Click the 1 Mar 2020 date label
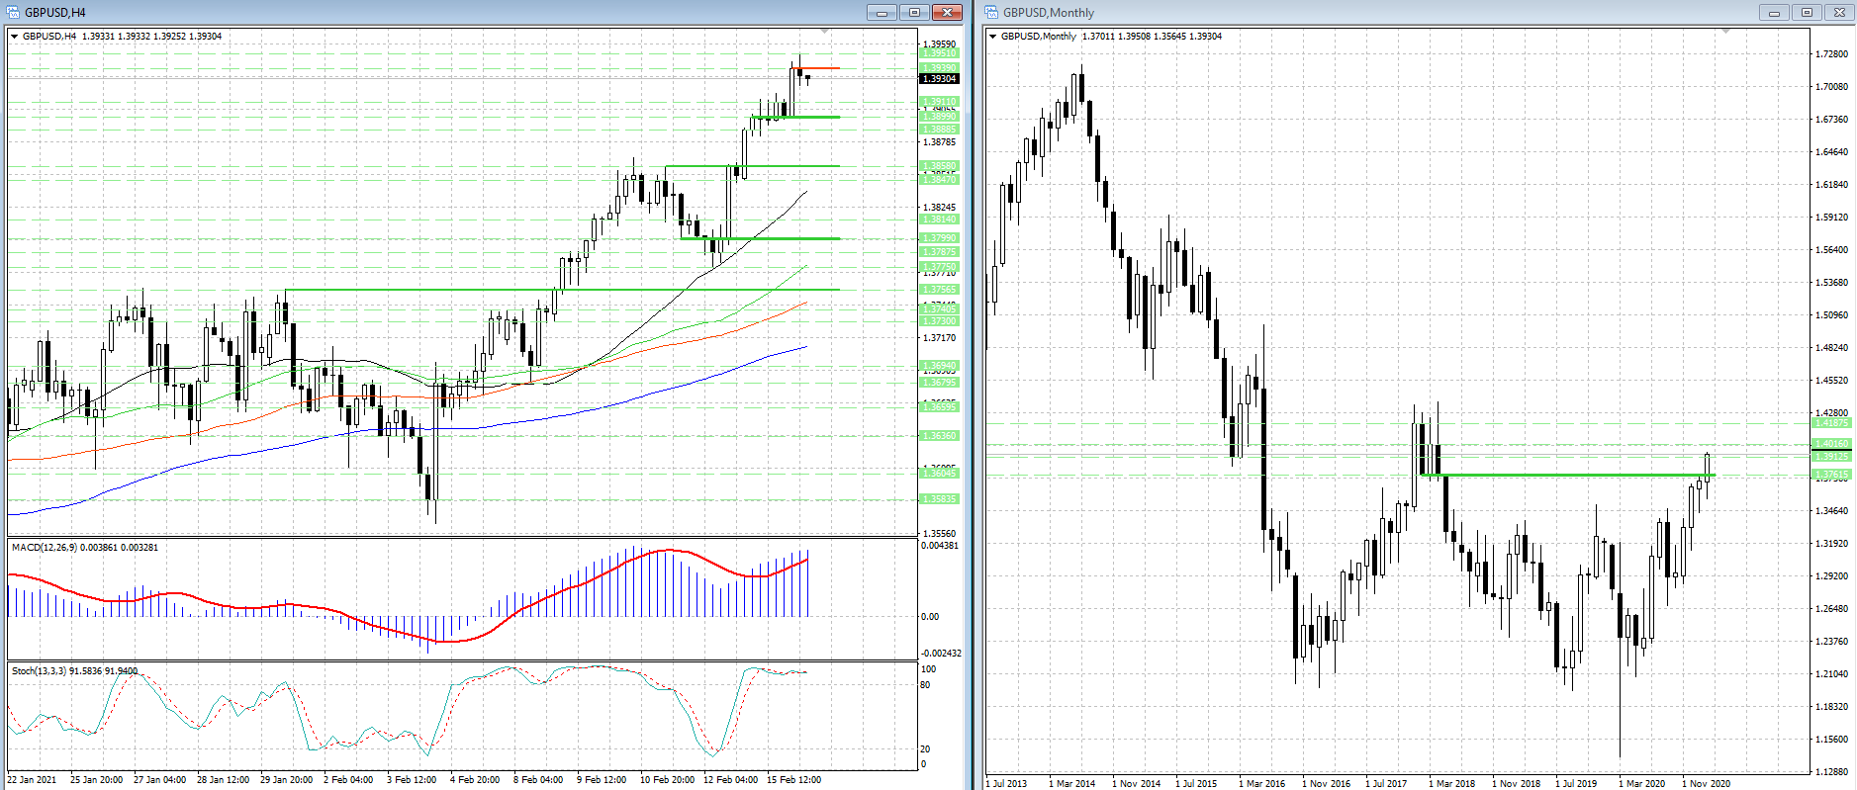 point(1641,784)
